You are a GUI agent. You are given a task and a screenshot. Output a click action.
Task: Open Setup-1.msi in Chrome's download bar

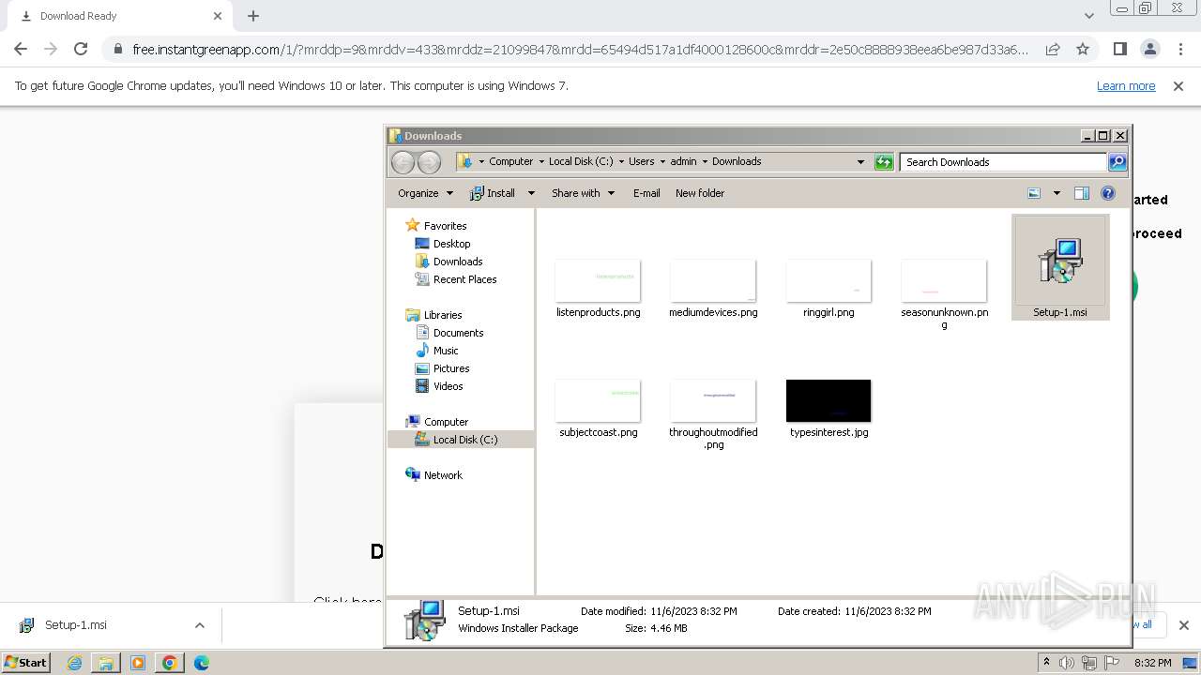[x=75, y=625]
